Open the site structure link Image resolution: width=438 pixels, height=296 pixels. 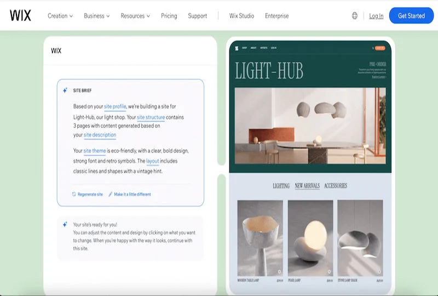151,117
